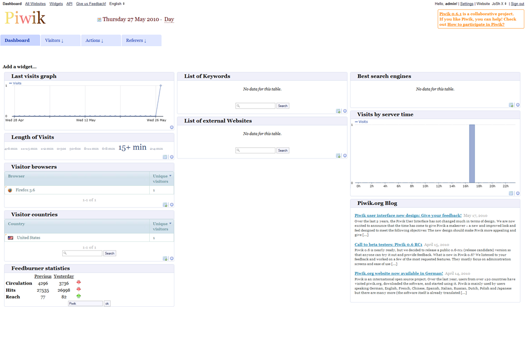This screenshot has width=527, height=351.
Task: Open the API link in the top bar
Action: click(69, 4)
